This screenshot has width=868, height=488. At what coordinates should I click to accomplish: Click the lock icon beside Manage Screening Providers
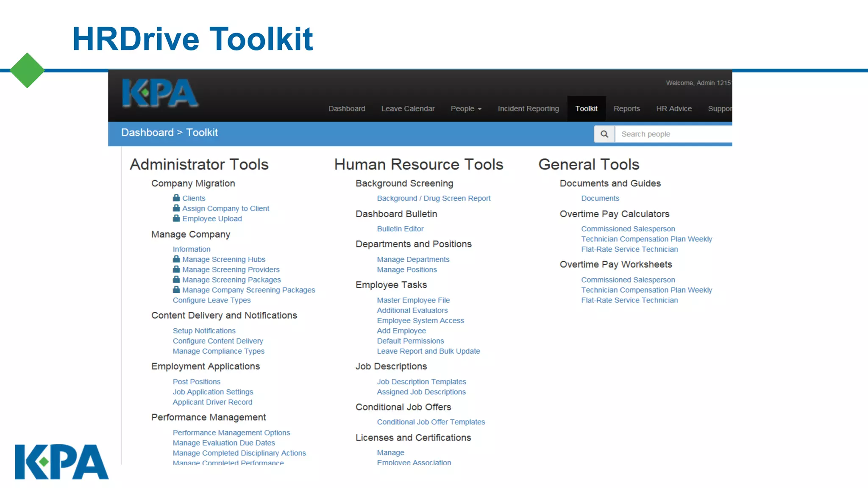click(x=176, y=269)
